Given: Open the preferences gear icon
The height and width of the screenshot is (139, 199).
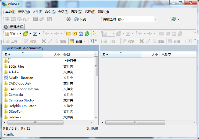Looking at the screenshot, I should click(69, 19).
